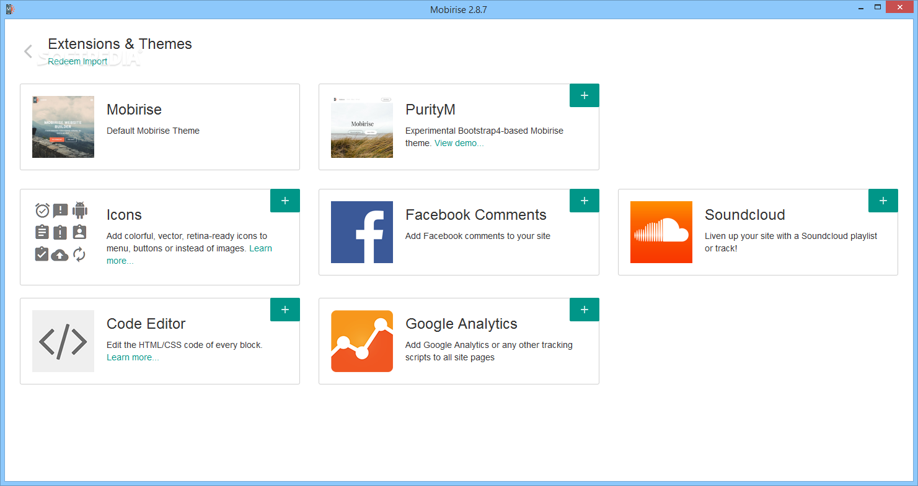Image resolution: width=918 pixels, height=486 pixels.
Task: Add Soundcloud extension with plus button
Action: pyautogui.click(x=883, y=201)
